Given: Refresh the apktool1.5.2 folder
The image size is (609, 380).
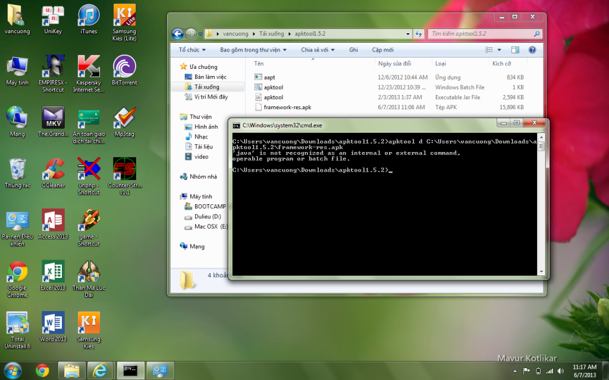Looking at the screenshot, I should (418, 34).
